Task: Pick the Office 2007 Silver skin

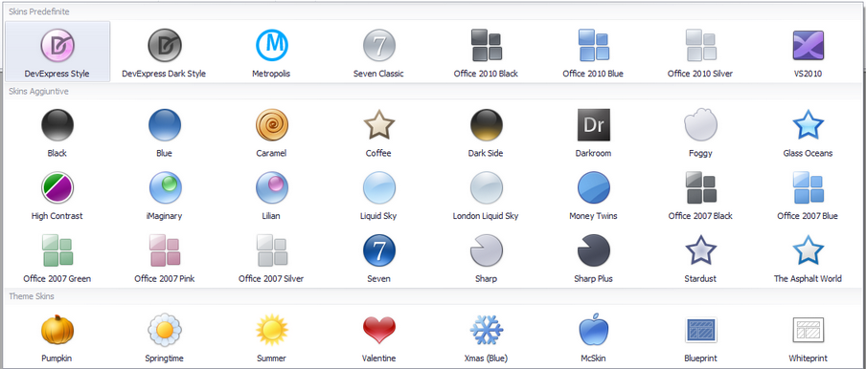Action: (272, 258)
